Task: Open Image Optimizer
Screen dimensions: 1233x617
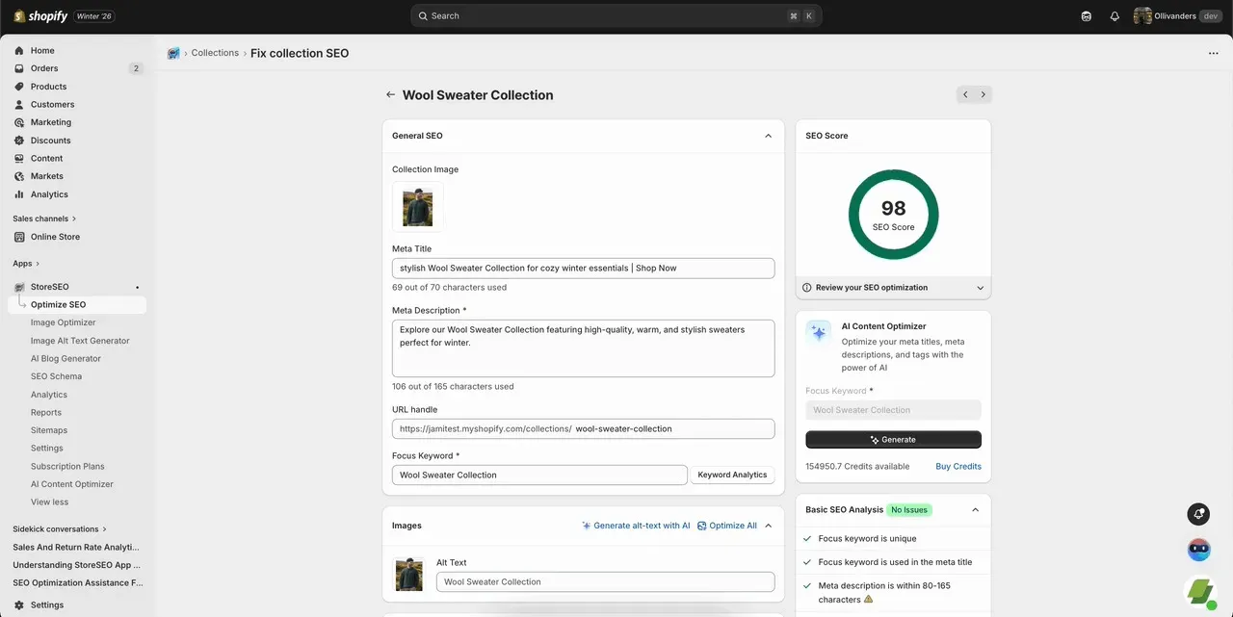Action: tap(63, 322)
